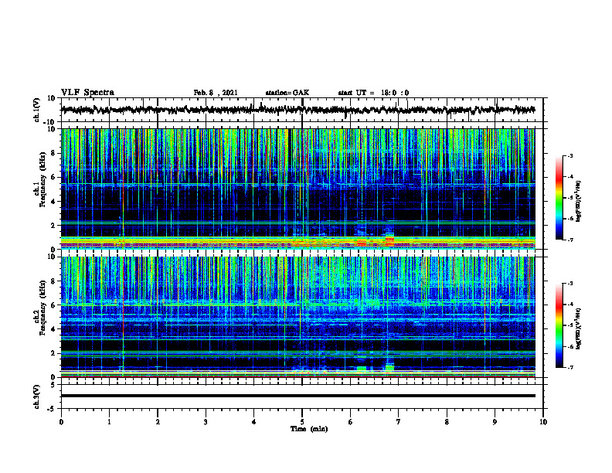
Task: Click the "4" kHz tick on ch.1 spectrogram
Action: tap(53, 202)
